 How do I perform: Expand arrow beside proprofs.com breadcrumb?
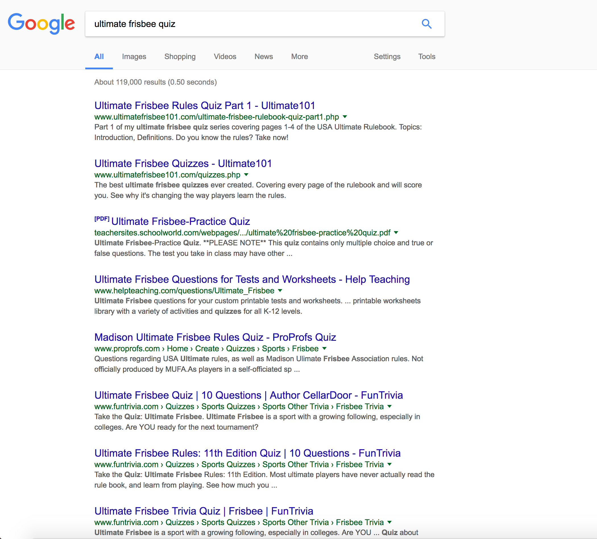click(x=324, y=349)
